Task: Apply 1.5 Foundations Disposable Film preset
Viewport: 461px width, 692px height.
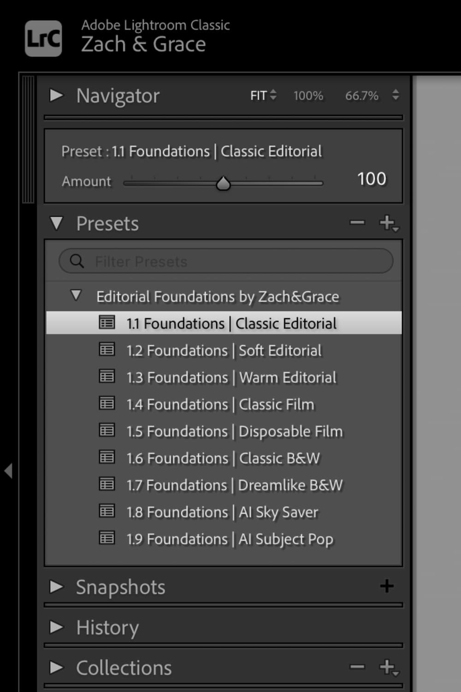Action: [234, 431]
